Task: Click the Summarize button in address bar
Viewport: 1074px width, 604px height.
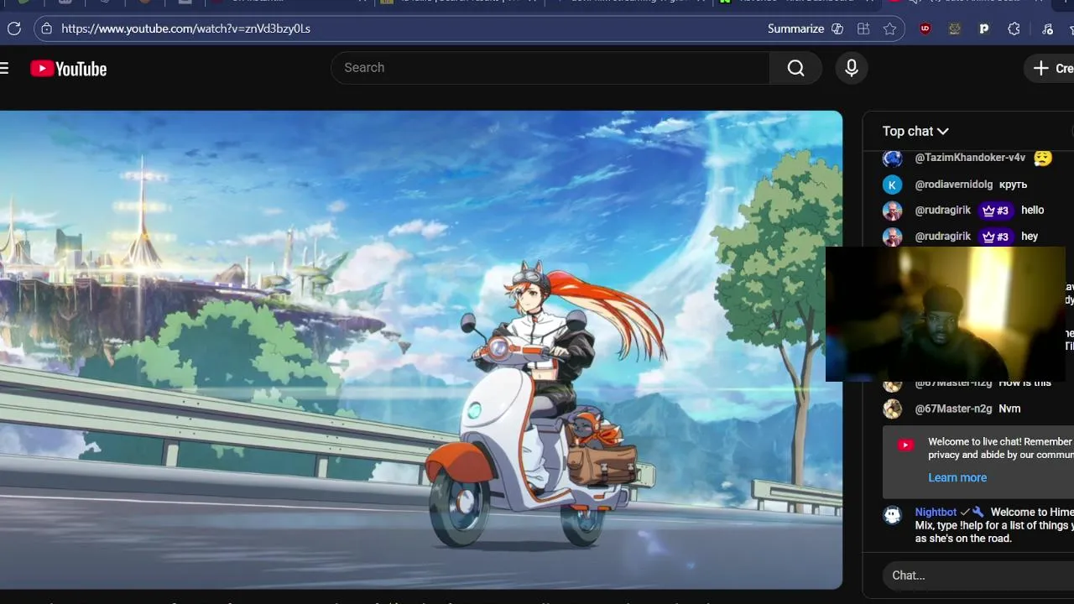Action: click(x=795, y=29)
